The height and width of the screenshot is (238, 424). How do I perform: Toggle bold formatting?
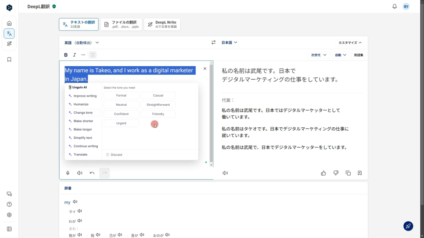tap(66, 55)
